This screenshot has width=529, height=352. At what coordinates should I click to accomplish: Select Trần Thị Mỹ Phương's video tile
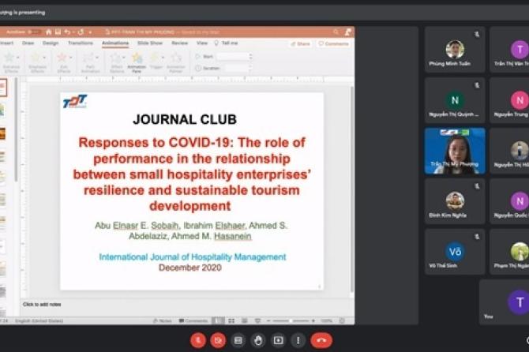coord(455,151)
